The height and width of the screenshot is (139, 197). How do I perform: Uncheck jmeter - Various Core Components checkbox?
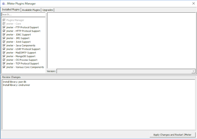4,68
